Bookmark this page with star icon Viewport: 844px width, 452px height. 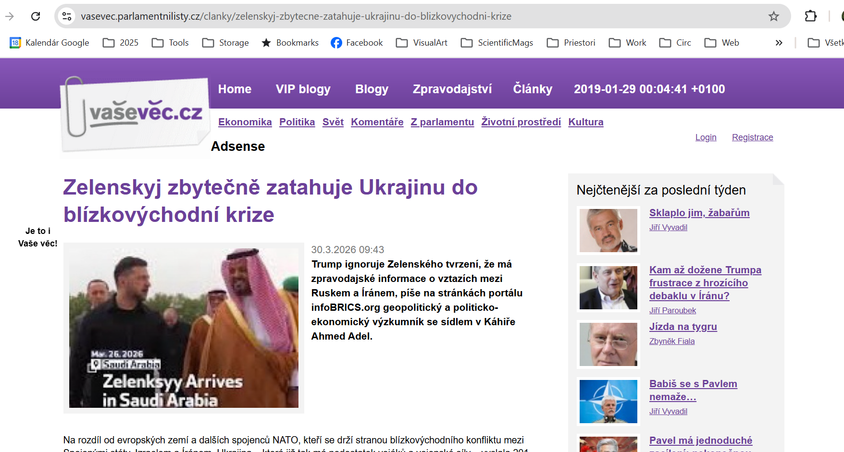pos(773,16)
